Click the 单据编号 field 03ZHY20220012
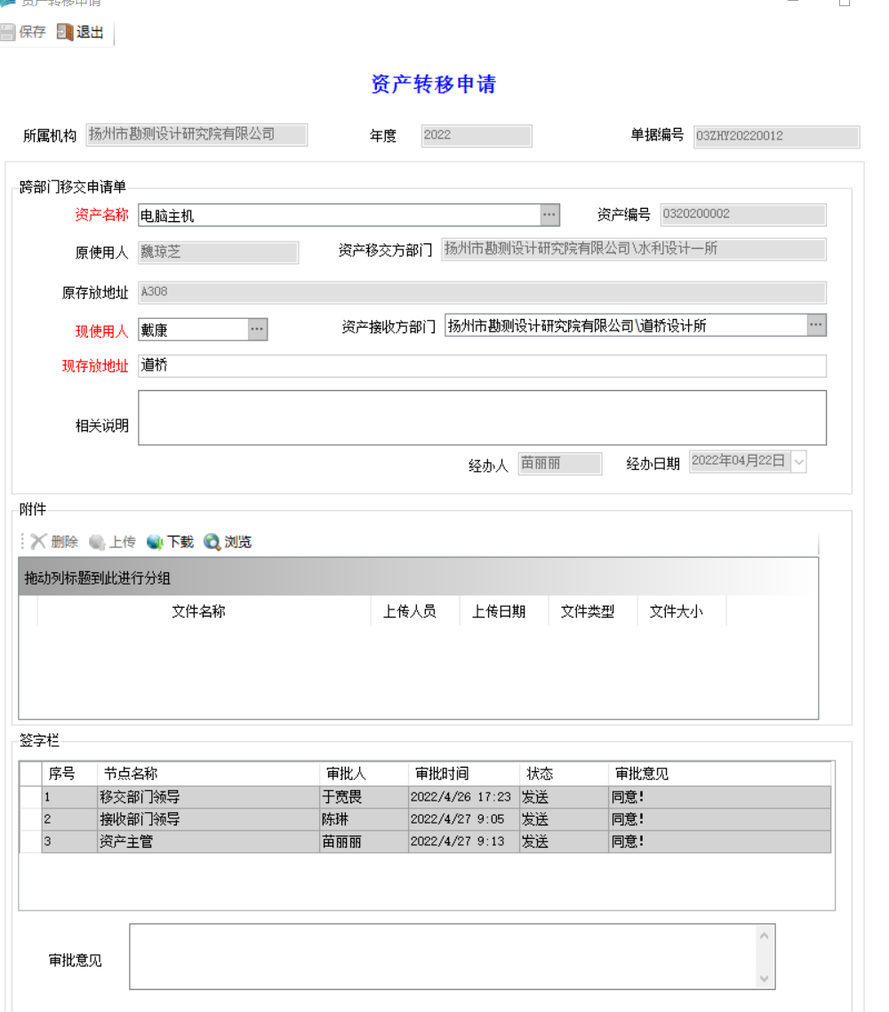The image size is (889, 1012). [777, 137]
